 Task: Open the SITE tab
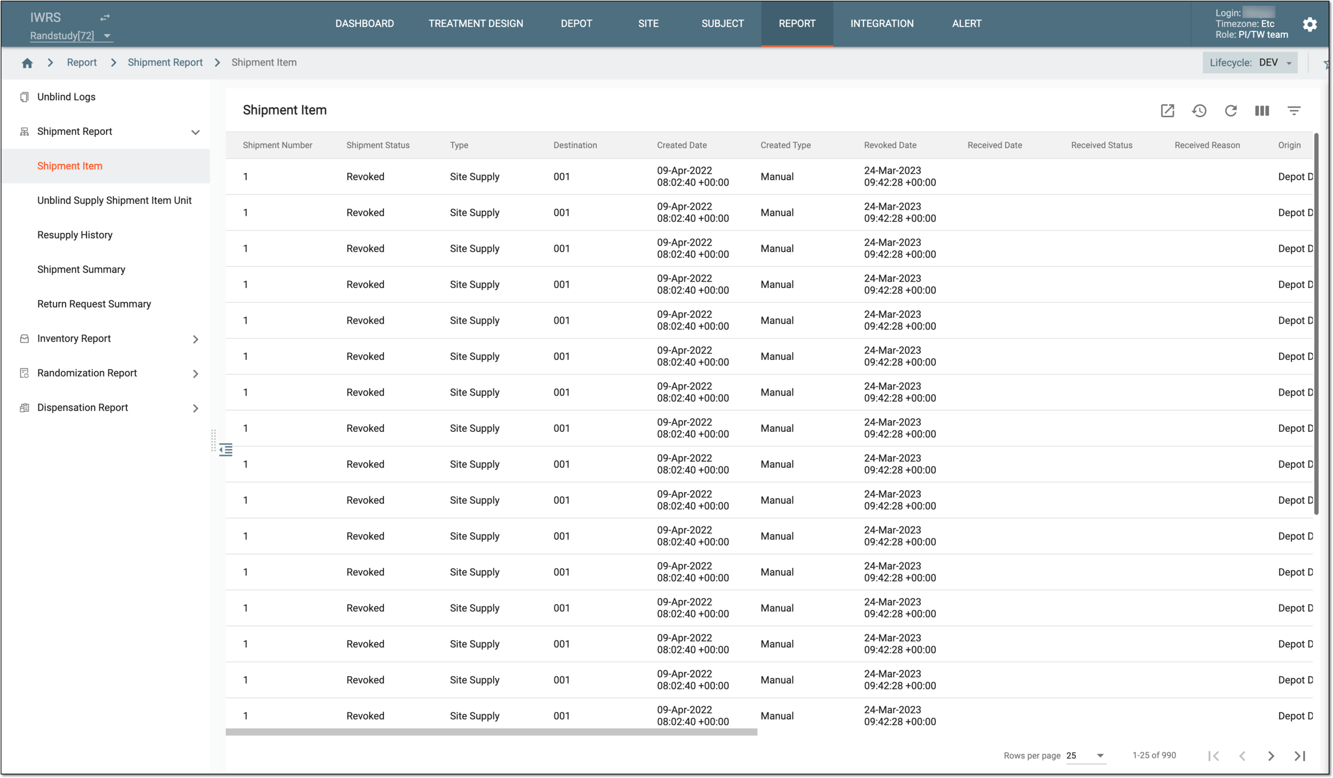(648, 23)
